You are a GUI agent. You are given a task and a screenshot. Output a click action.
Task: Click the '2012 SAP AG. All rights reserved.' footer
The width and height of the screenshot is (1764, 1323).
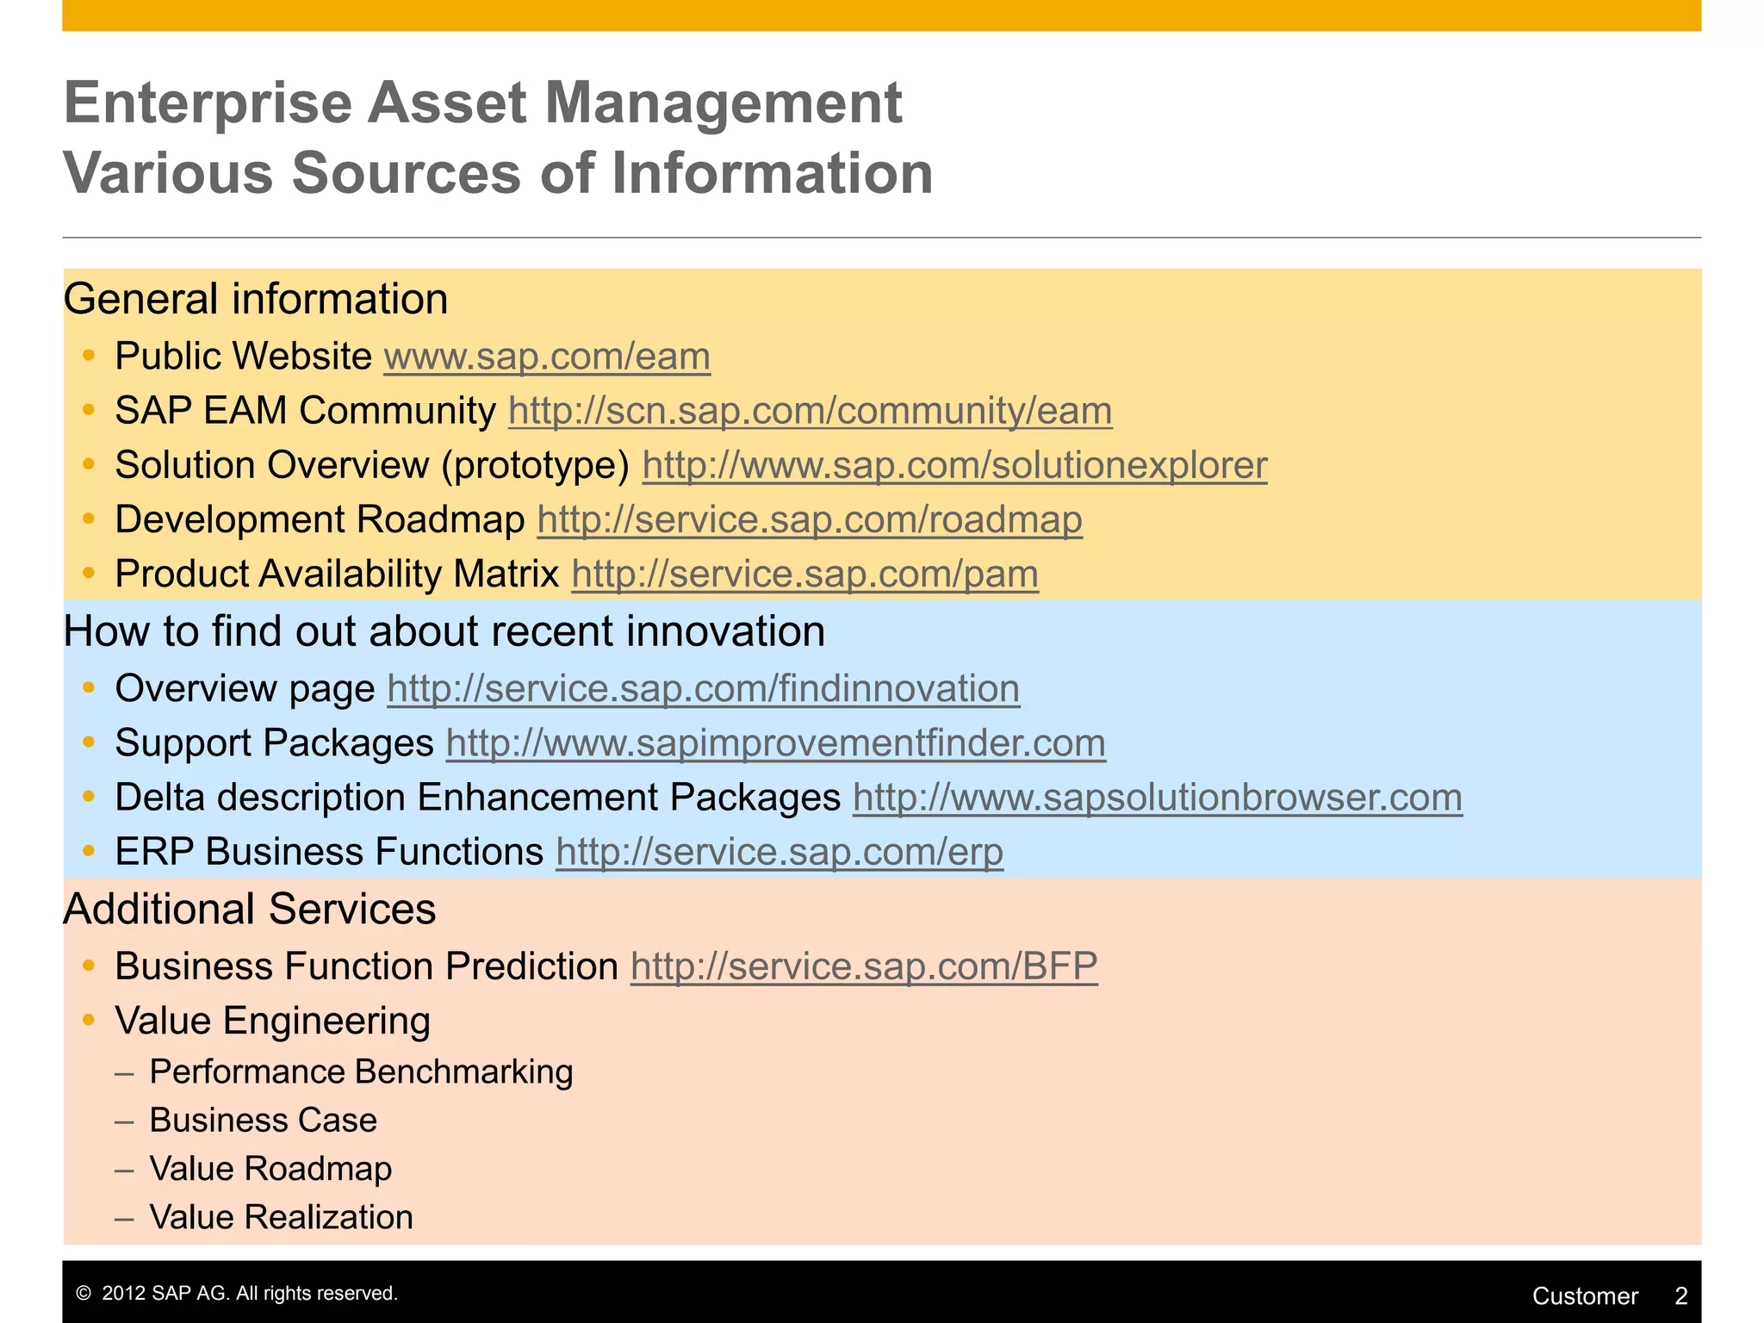tap(238, 1293)
